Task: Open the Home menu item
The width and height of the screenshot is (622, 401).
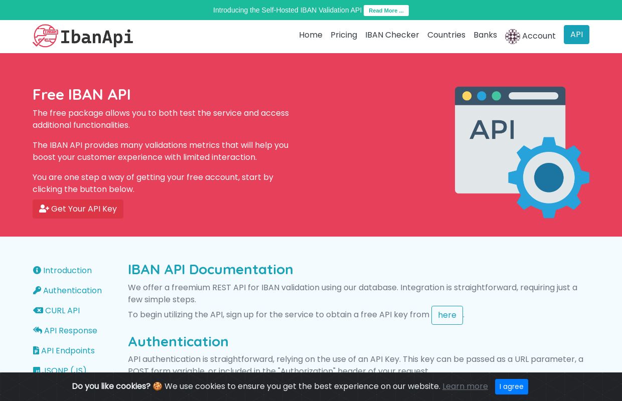Action: coord(310,35)
